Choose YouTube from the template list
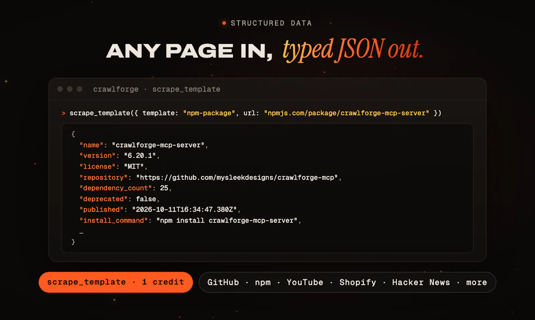535x320 pixels. tap(305, 283)
